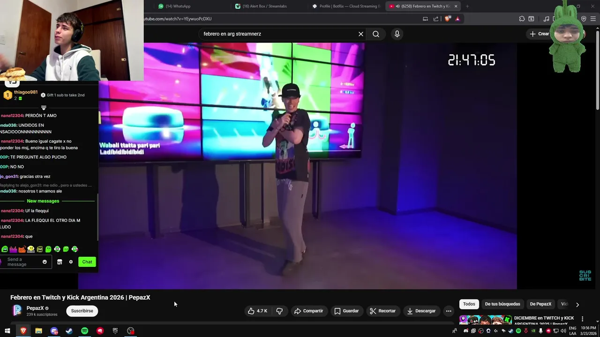Click the YouTube video player
600x337 pixels.
click(298, 166)
